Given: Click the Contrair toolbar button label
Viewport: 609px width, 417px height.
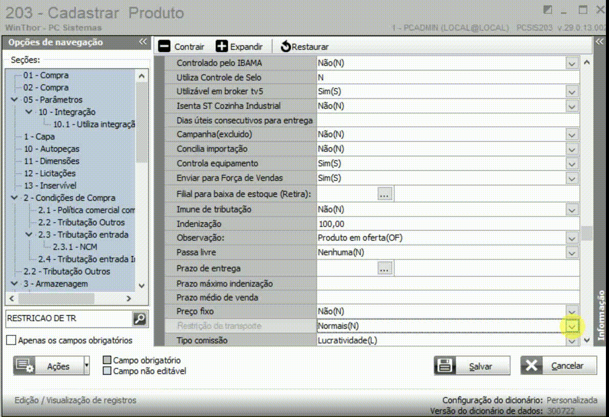Looking at the screenshot, I should 189,47.
